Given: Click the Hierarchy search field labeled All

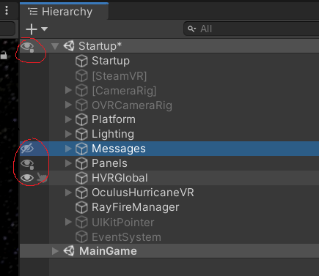Looking at the screenshot, I should click(252, 29).
